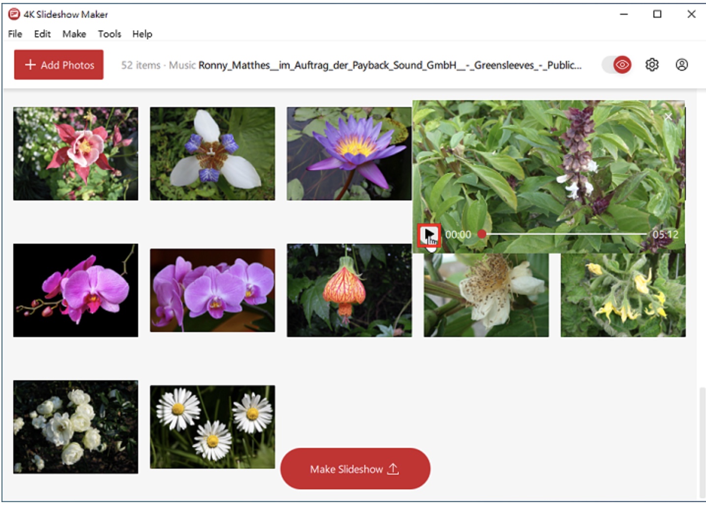
Task: Click the 4K Slideshow Maker app icon
Action: [x=14, y=14]
